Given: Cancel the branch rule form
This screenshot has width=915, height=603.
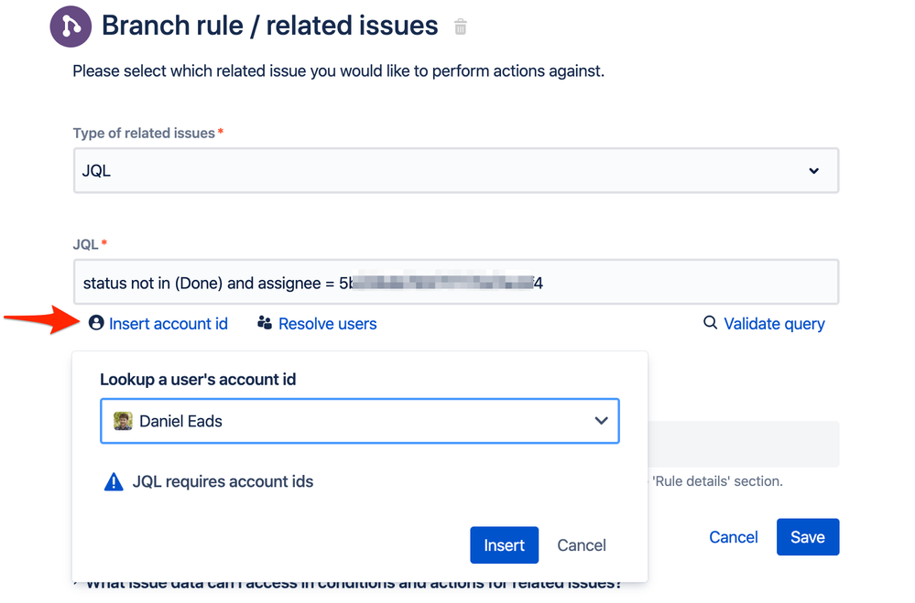Looking at the screenshot, I should [733, 537].
